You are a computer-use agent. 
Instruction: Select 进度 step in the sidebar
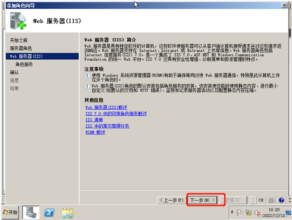[14, 80]
